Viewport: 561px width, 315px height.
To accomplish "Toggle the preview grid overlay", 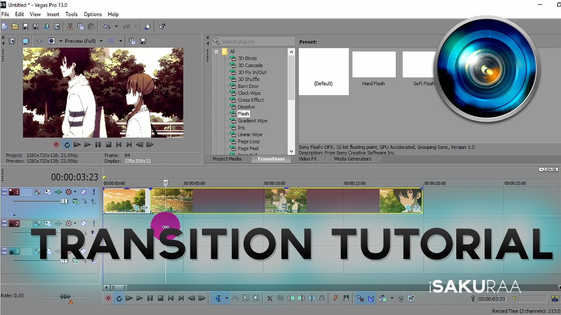I will (111, 41).
